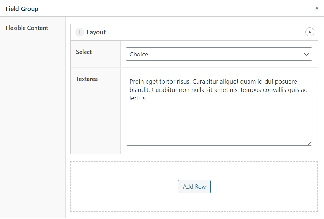Click the Field Group heading text

pos(22,9)
